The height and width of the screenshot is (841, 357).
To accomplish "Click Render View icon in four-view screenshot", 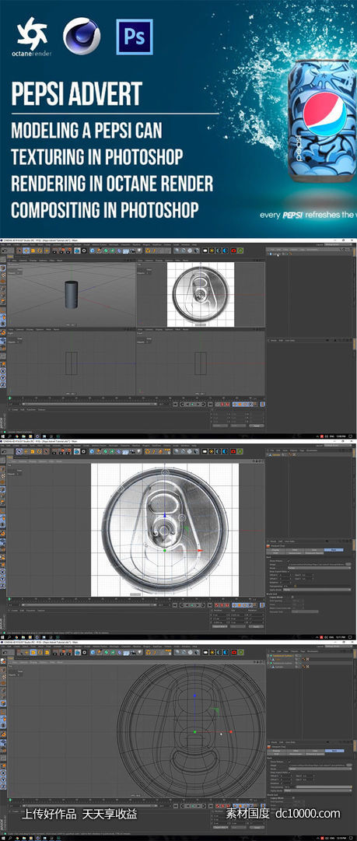I will [54, 250].
